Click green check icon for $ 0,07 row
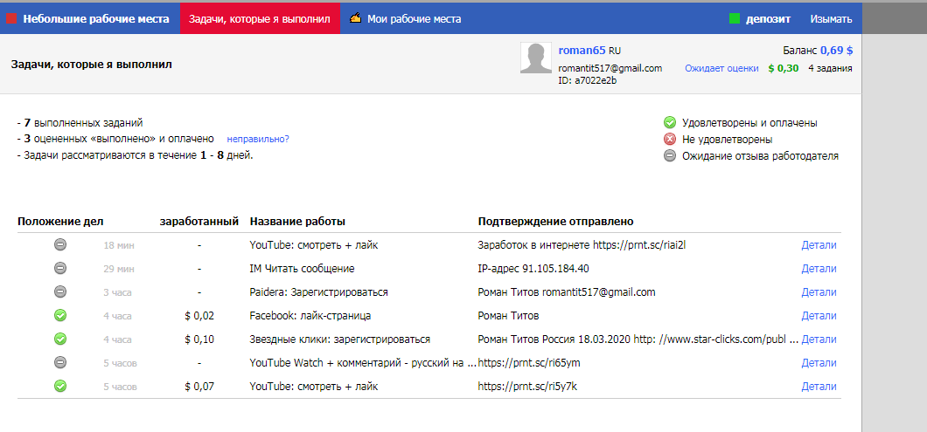 [60, 386]
